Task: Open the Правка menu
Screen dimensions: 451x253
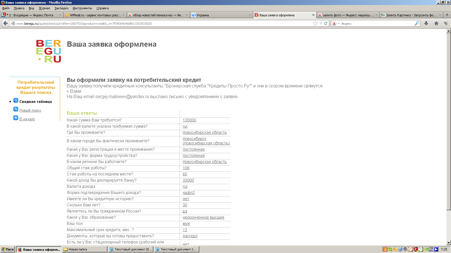Action: (19, 8)
